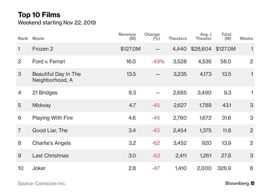Click the Ford v. Ferrari row title
The image size is (265, 195).
48,61
